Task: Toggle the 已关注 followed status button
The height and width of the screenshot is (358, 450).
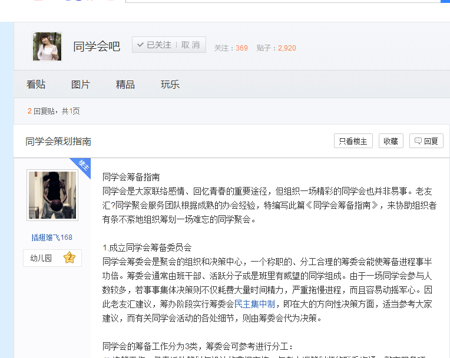Action: click(154, 45)
